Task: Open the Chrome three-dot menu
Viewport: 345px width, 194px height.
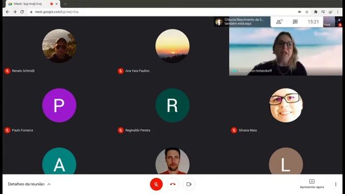Action: tap(338, 12)
